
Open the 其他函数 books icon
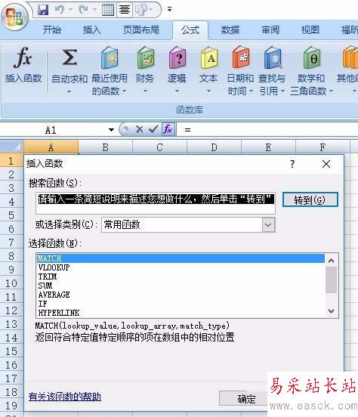pos(350,57)
